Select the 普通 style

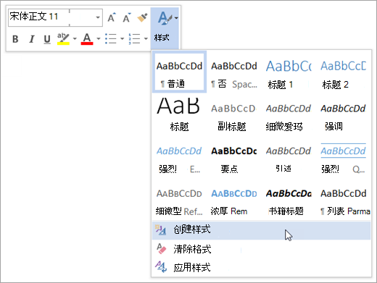coord(179,72)
